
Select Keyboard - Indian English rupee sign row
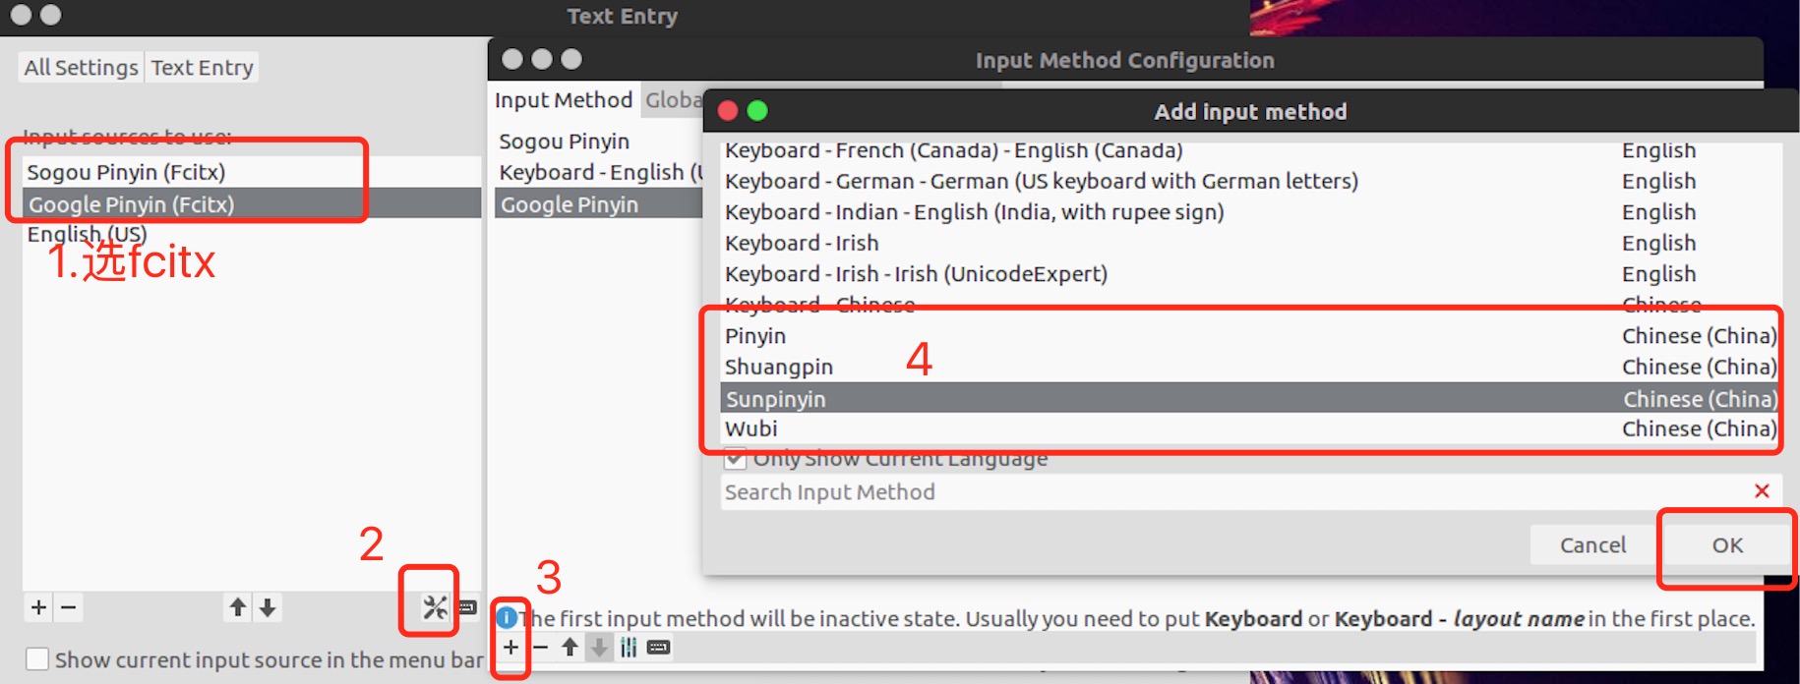tap(1251, 212)
